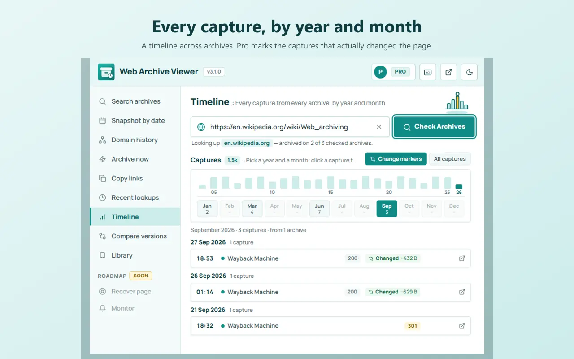Click the Changed −432 B badge
Image resolution: width=574 pixels, height=359 pixels.
393,258
